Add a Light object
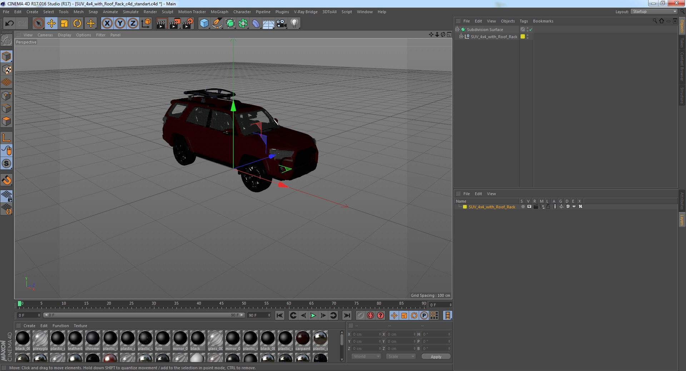 click(294, 24)
